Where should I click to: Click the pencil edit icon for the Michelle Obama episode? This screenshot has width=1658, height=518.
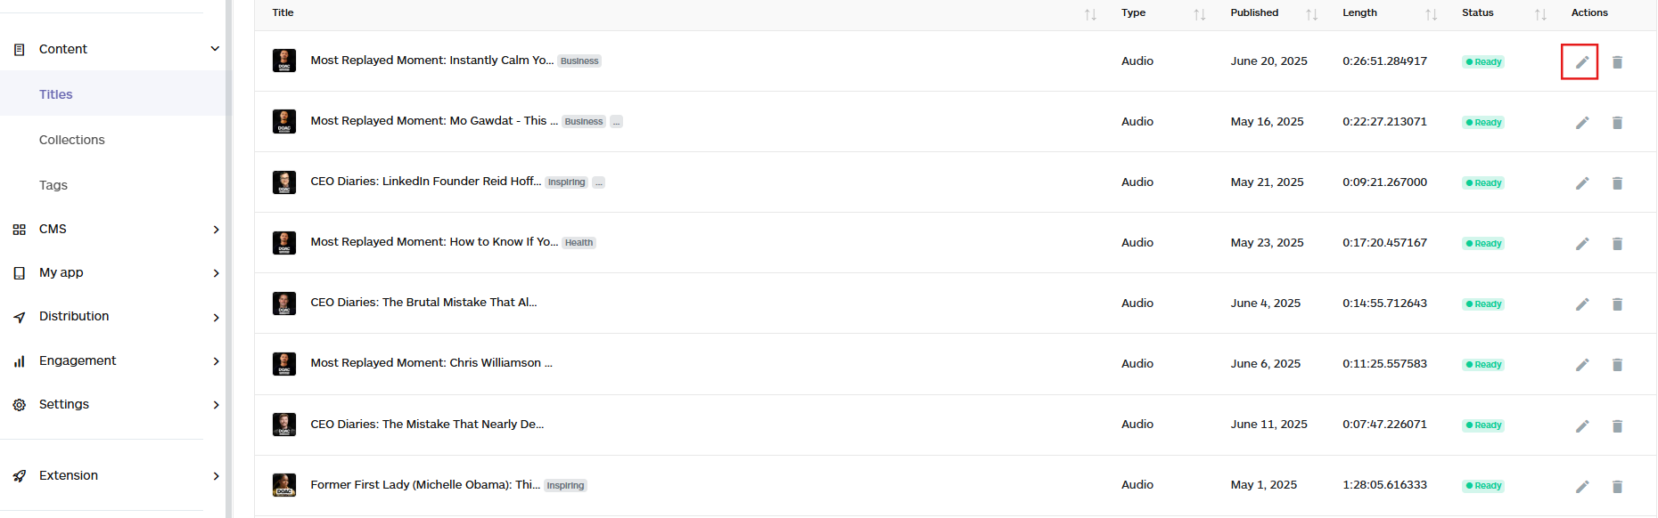coord(1582,486)
